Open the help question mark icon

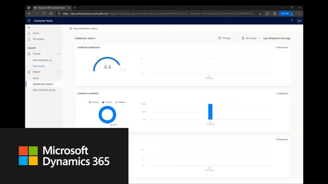291,21
